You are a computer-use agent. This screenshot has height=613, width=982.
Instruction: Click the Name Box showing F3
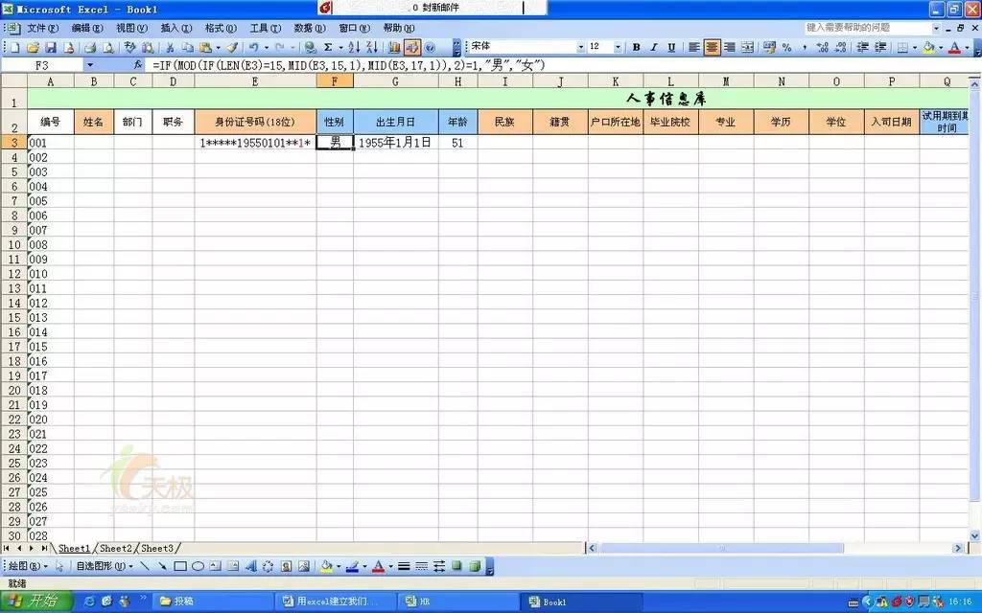(x=42, y=65)
